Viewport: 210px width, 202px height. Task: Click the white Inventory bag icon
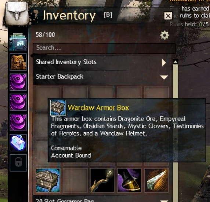coord(17,13)
